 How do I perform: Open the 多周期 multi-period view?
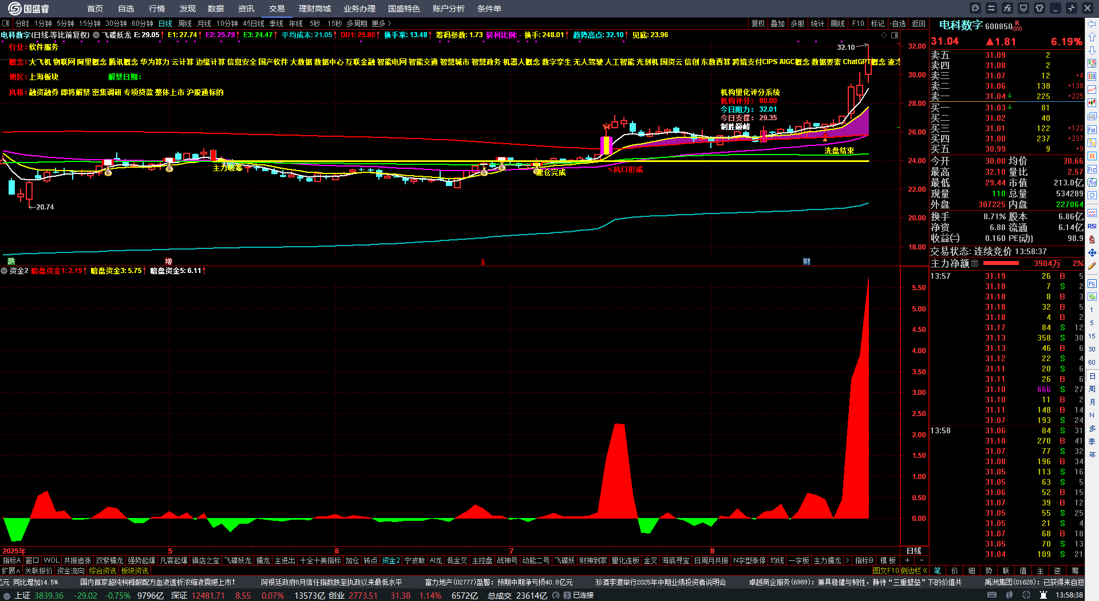(357, 23)
